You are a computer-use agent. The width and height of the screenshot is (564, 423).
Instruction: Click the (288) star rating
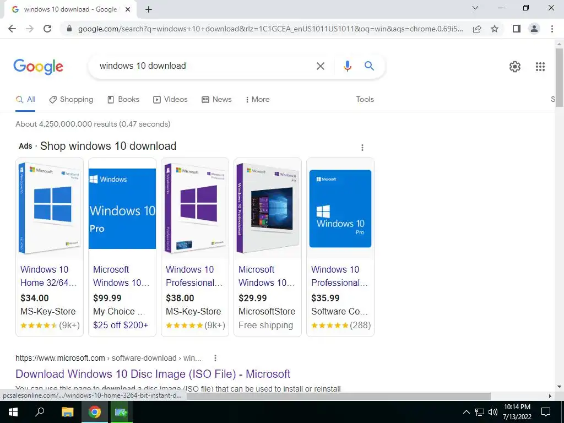pos(341,325)
